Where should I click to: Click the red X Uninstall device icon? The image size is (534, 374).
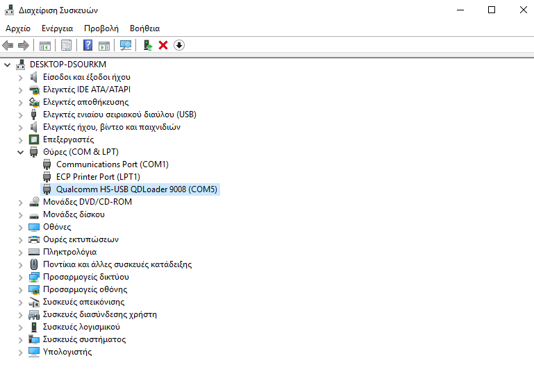[x=163, y=45]
